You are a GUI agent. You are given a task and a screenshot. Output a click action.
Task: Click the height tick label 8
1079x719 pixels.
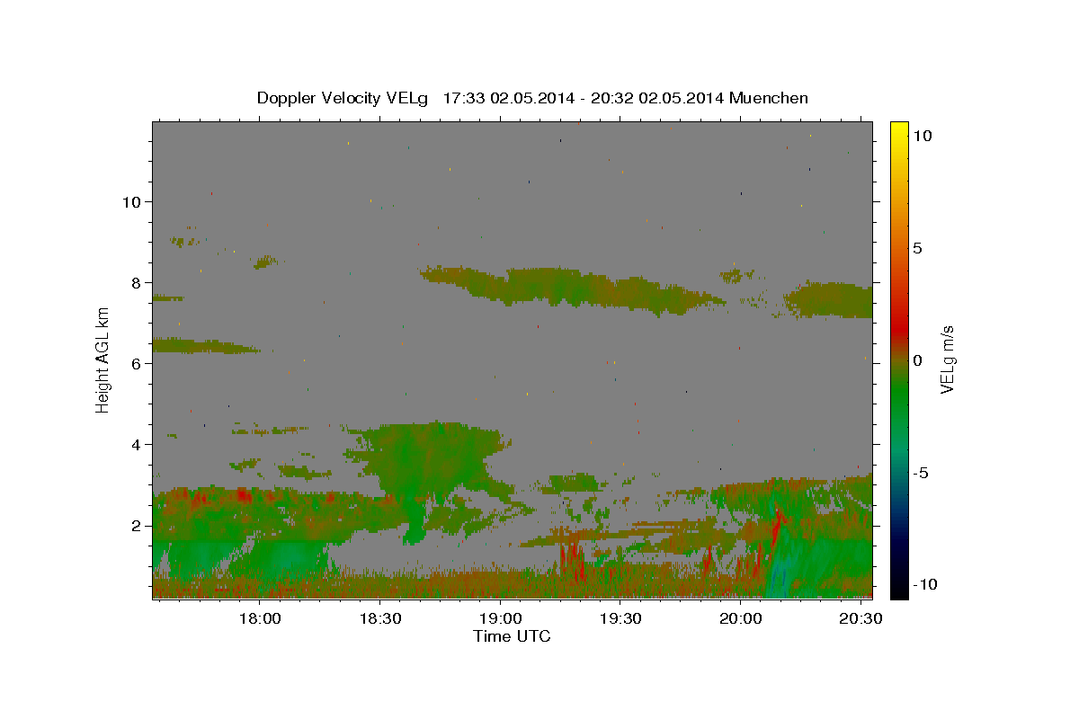pos(138,282)
